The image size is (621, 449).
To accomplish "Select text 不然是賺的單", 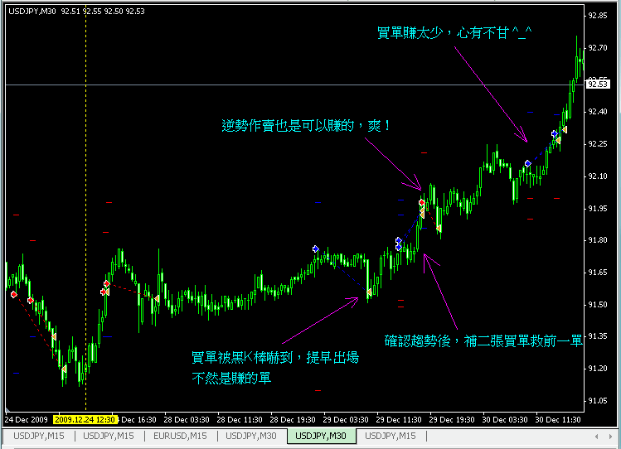I will pyautogui.click(x=231, y=379).
